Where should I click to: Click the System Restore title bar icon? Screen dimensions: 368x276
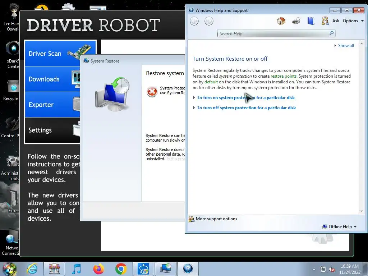(86, 61)
